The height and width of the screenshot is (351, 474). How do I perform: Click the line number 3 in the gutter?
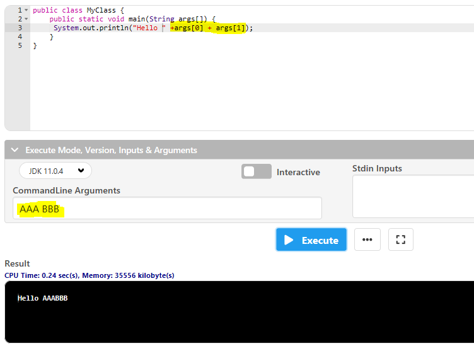20,28
